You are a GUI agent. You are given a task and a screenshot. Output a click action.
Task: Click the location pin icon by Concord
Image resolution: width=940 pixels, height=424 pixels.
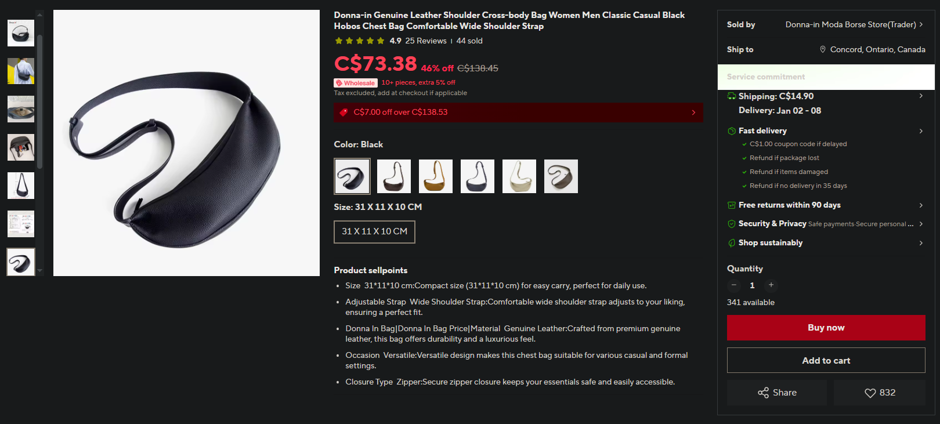coord(822,49)
